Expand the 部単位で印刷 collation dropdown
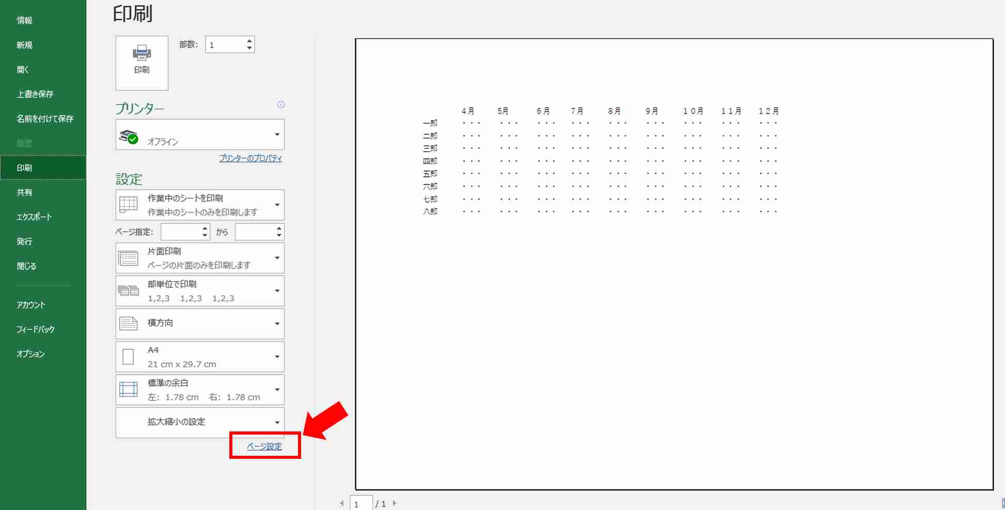The width and height of the screenshot is (1005, 510). (200, 291)
